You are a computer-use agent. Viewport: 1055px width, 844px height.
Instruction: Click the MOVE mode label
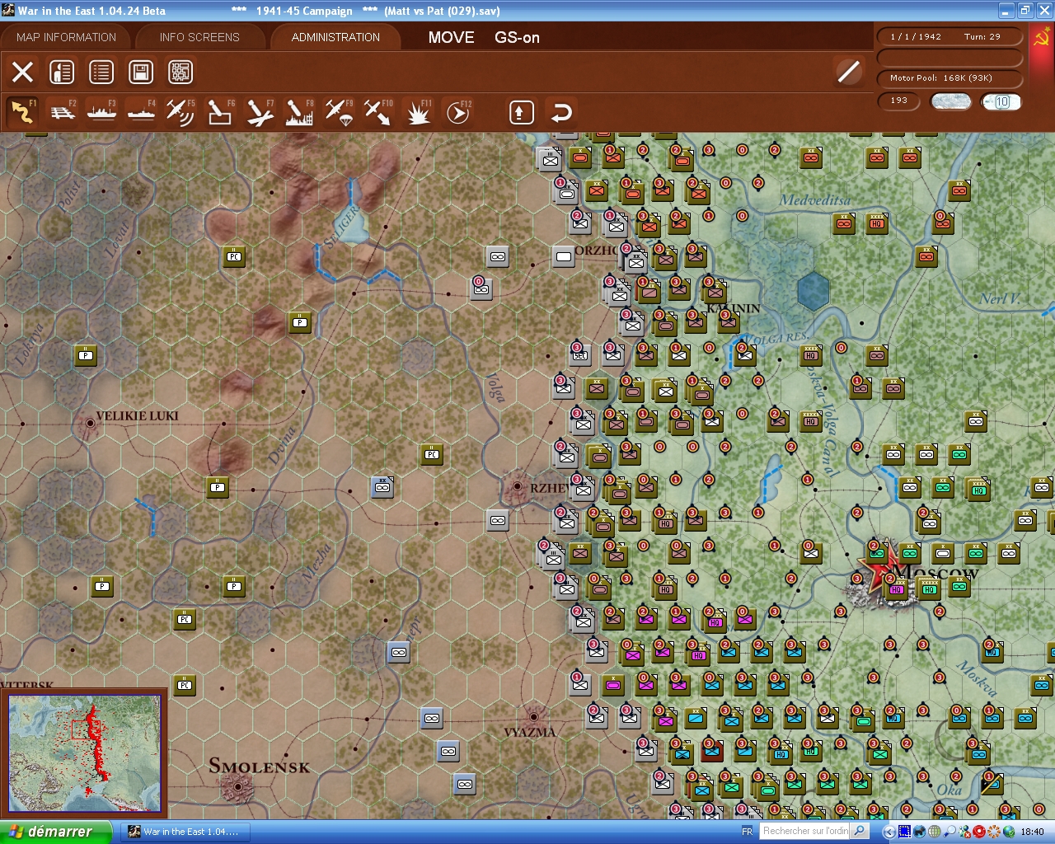(x=451, y=37)
